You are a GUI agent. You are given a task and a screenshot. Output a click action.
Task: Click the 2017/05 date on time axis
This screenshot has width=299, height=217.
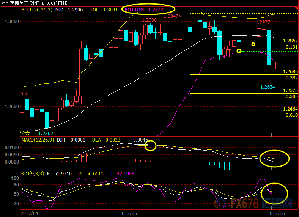127,214
